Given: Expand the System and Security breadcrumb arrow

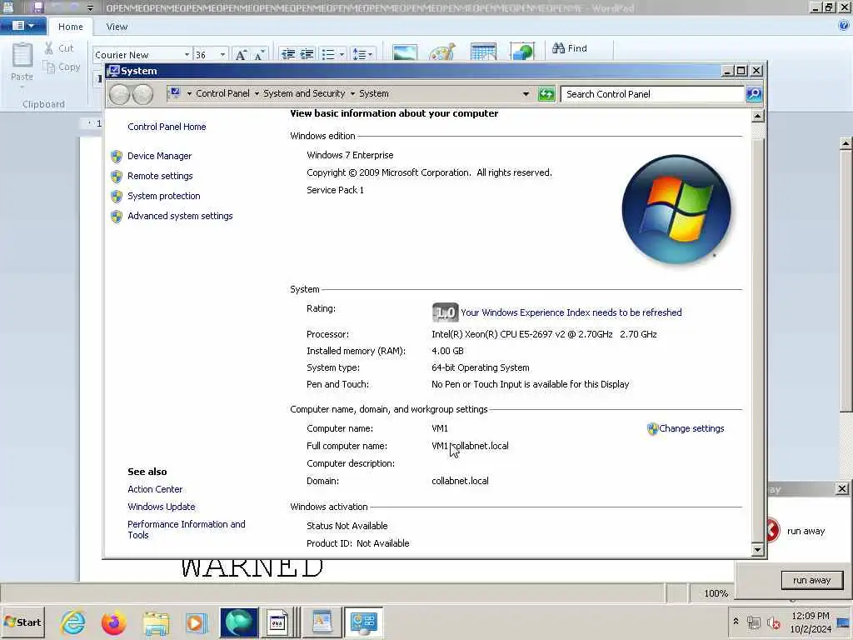Looking at the screenshot, I should point(352,93).
